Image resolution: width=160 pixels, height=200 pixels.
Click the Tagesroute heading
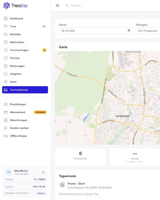coord(67,176)
